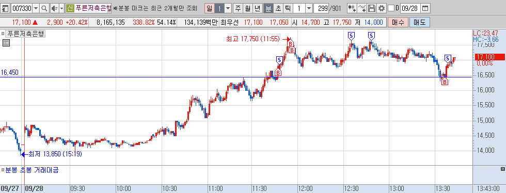Click the 매수 buy button

coord(398,22)
